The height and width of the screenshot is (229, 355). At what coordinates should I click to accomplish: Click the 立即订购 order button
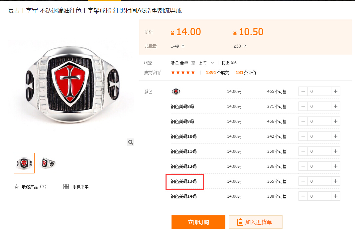198,222
